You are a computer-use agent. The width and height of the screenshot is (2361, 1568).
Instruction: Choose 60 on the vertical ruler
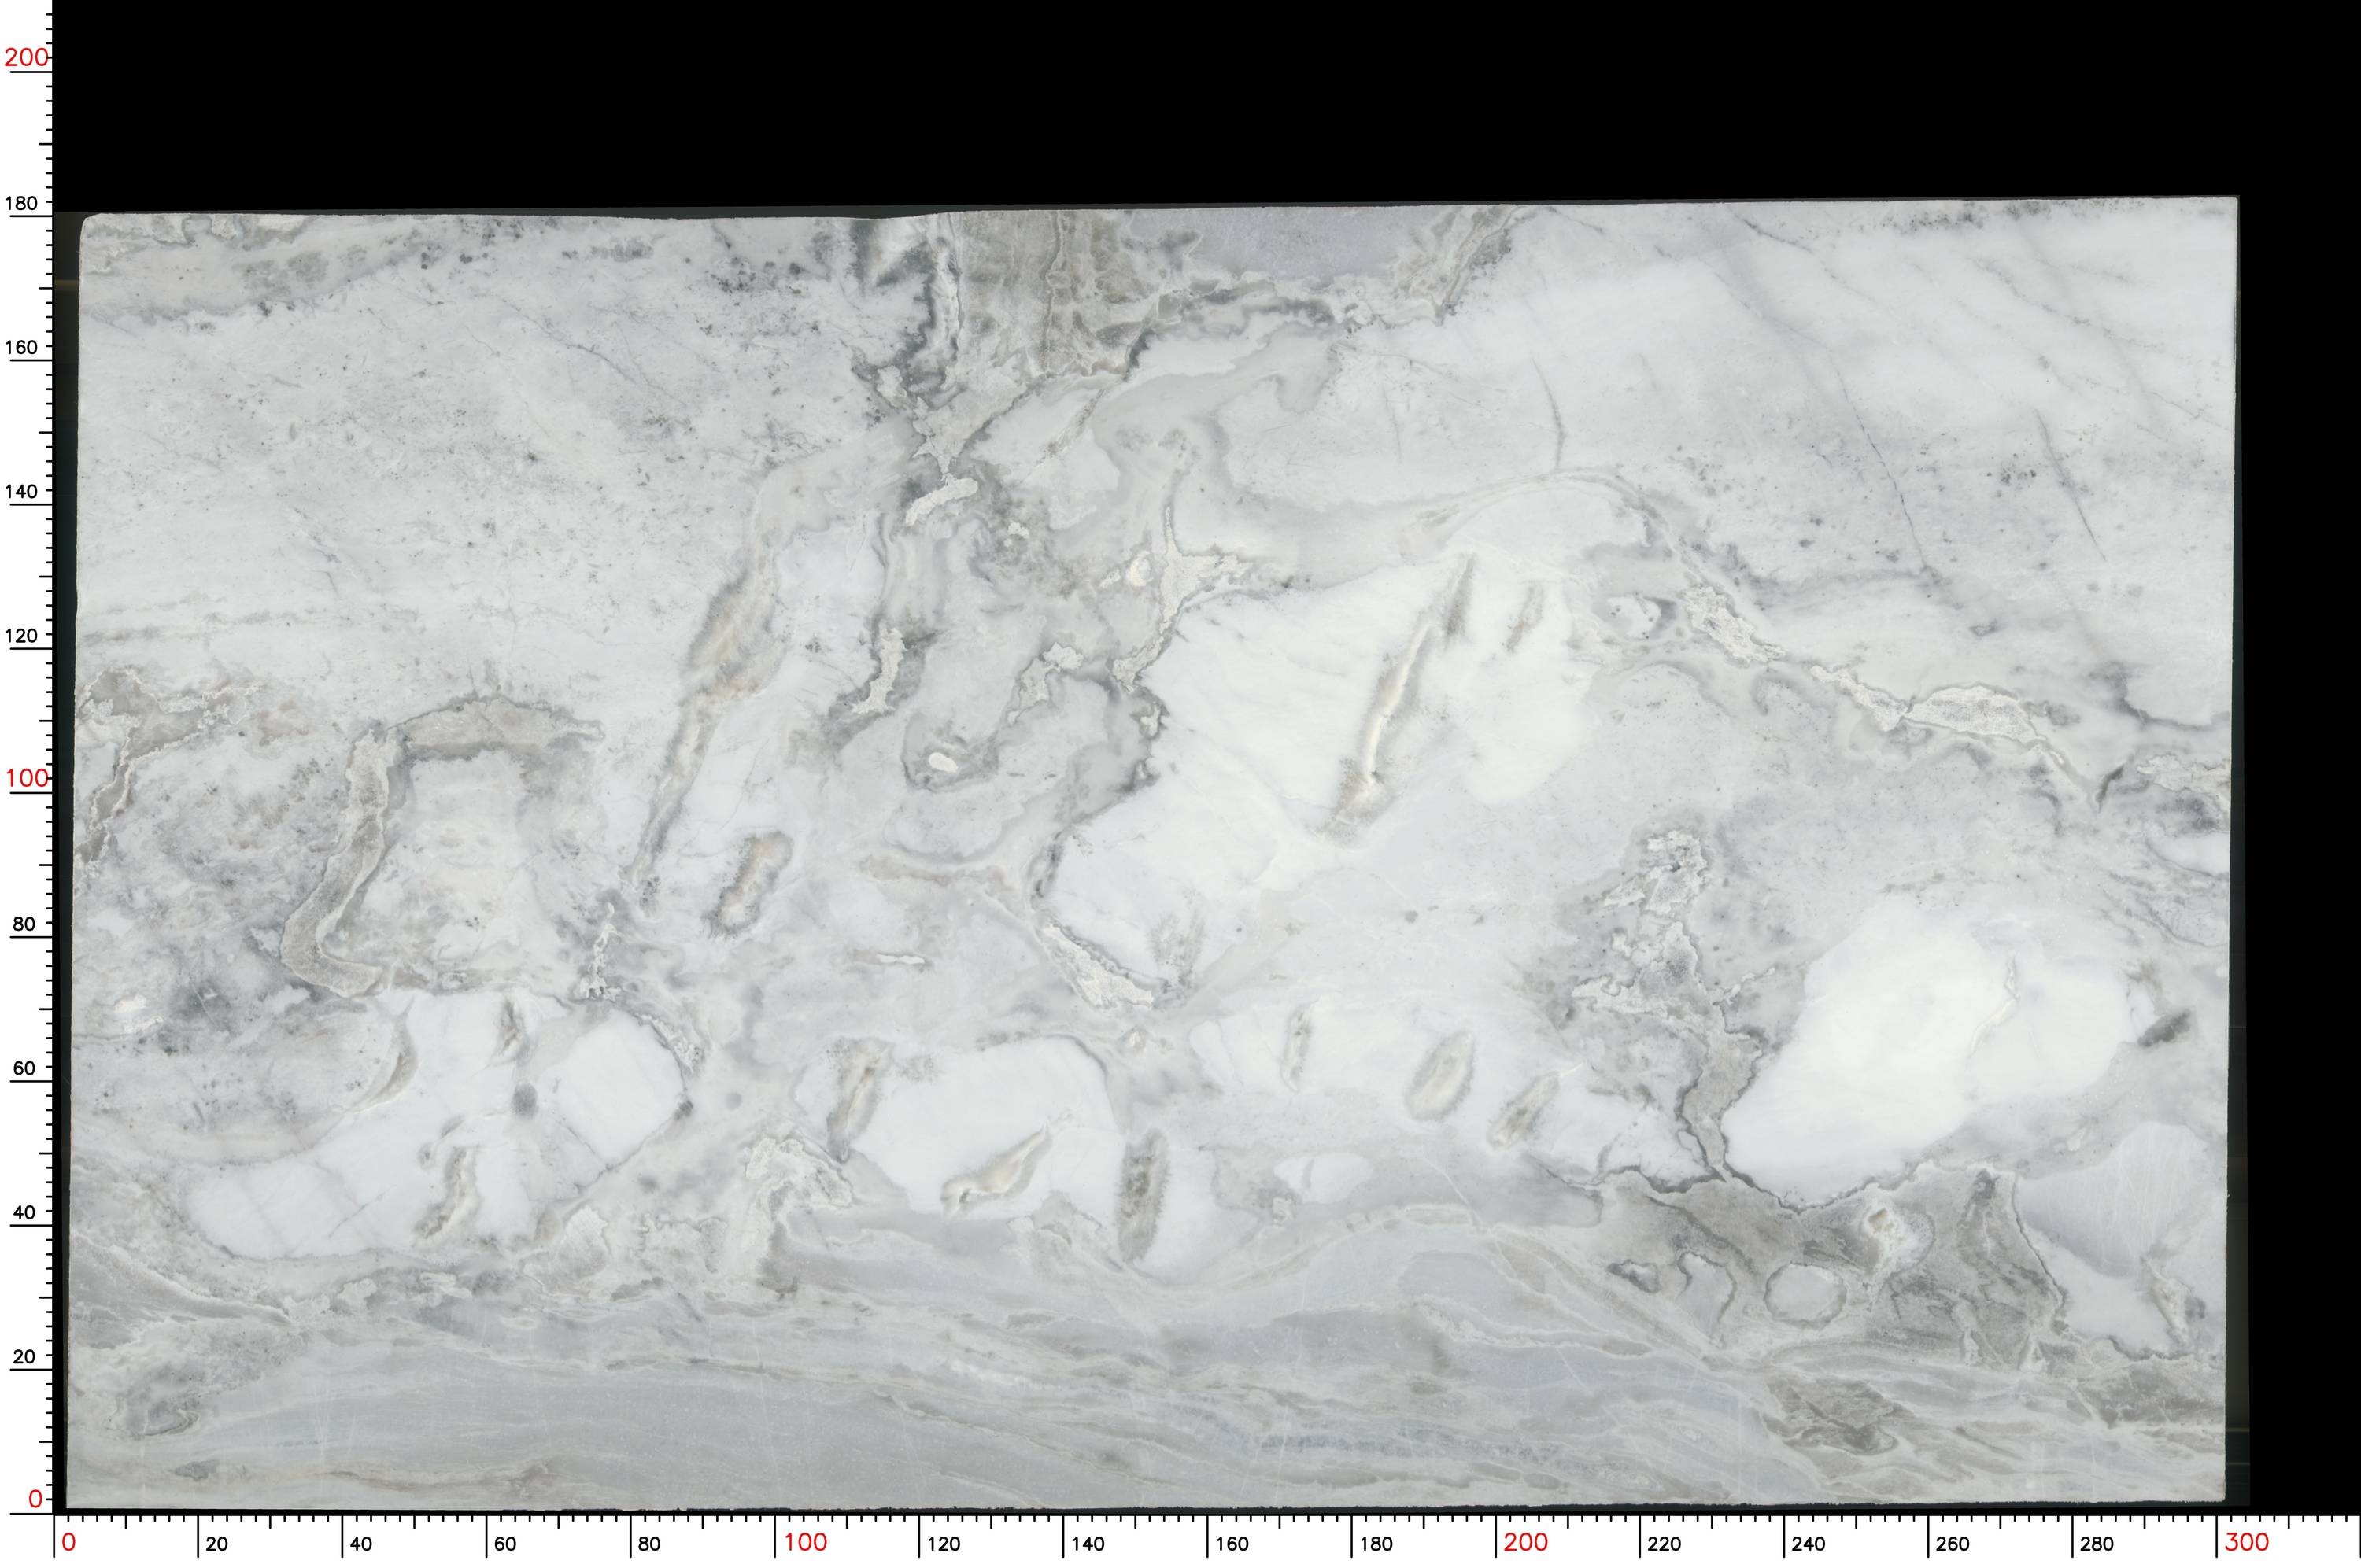(x=24, y=1068)
